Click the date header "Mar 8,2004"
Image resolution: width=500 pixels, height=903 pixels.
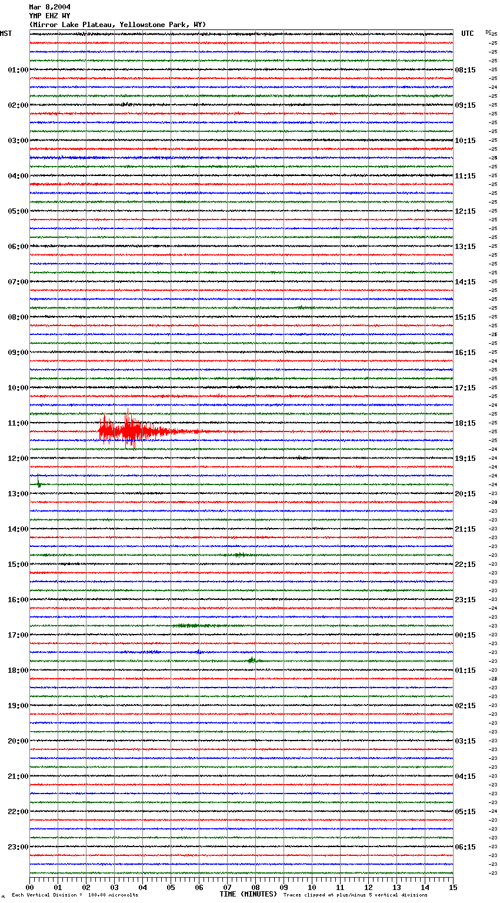pos(49,7)
